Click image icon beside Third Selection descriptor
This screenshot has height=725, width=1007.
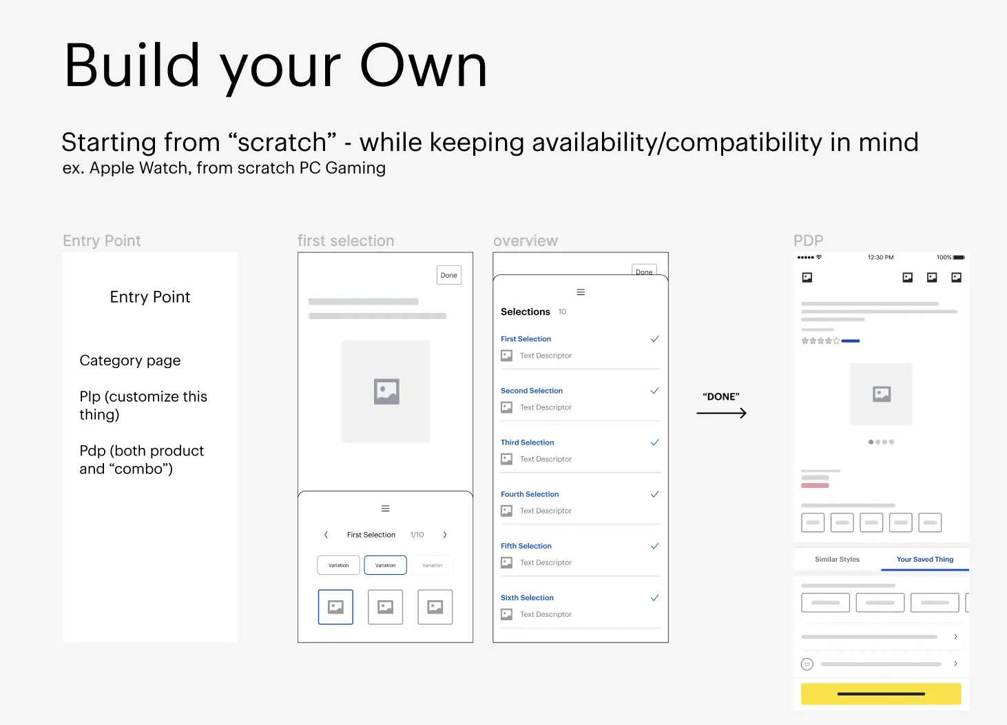click(x=507, y=459)
